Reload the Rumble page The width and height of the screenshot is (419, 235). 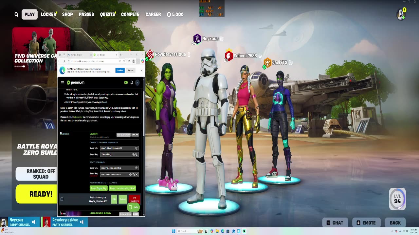coord(64,61)
